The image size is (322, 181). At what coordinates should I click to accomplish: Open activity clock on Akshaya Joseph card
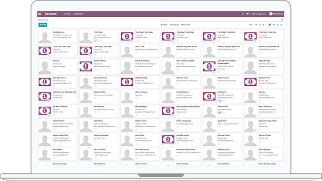pos(178,144)
